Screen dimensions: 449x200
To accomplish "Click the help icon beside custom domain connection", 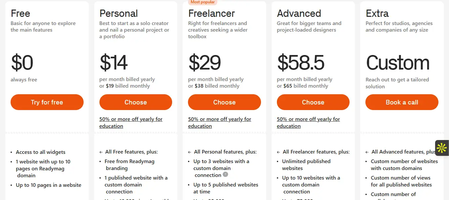I will 225,175.
